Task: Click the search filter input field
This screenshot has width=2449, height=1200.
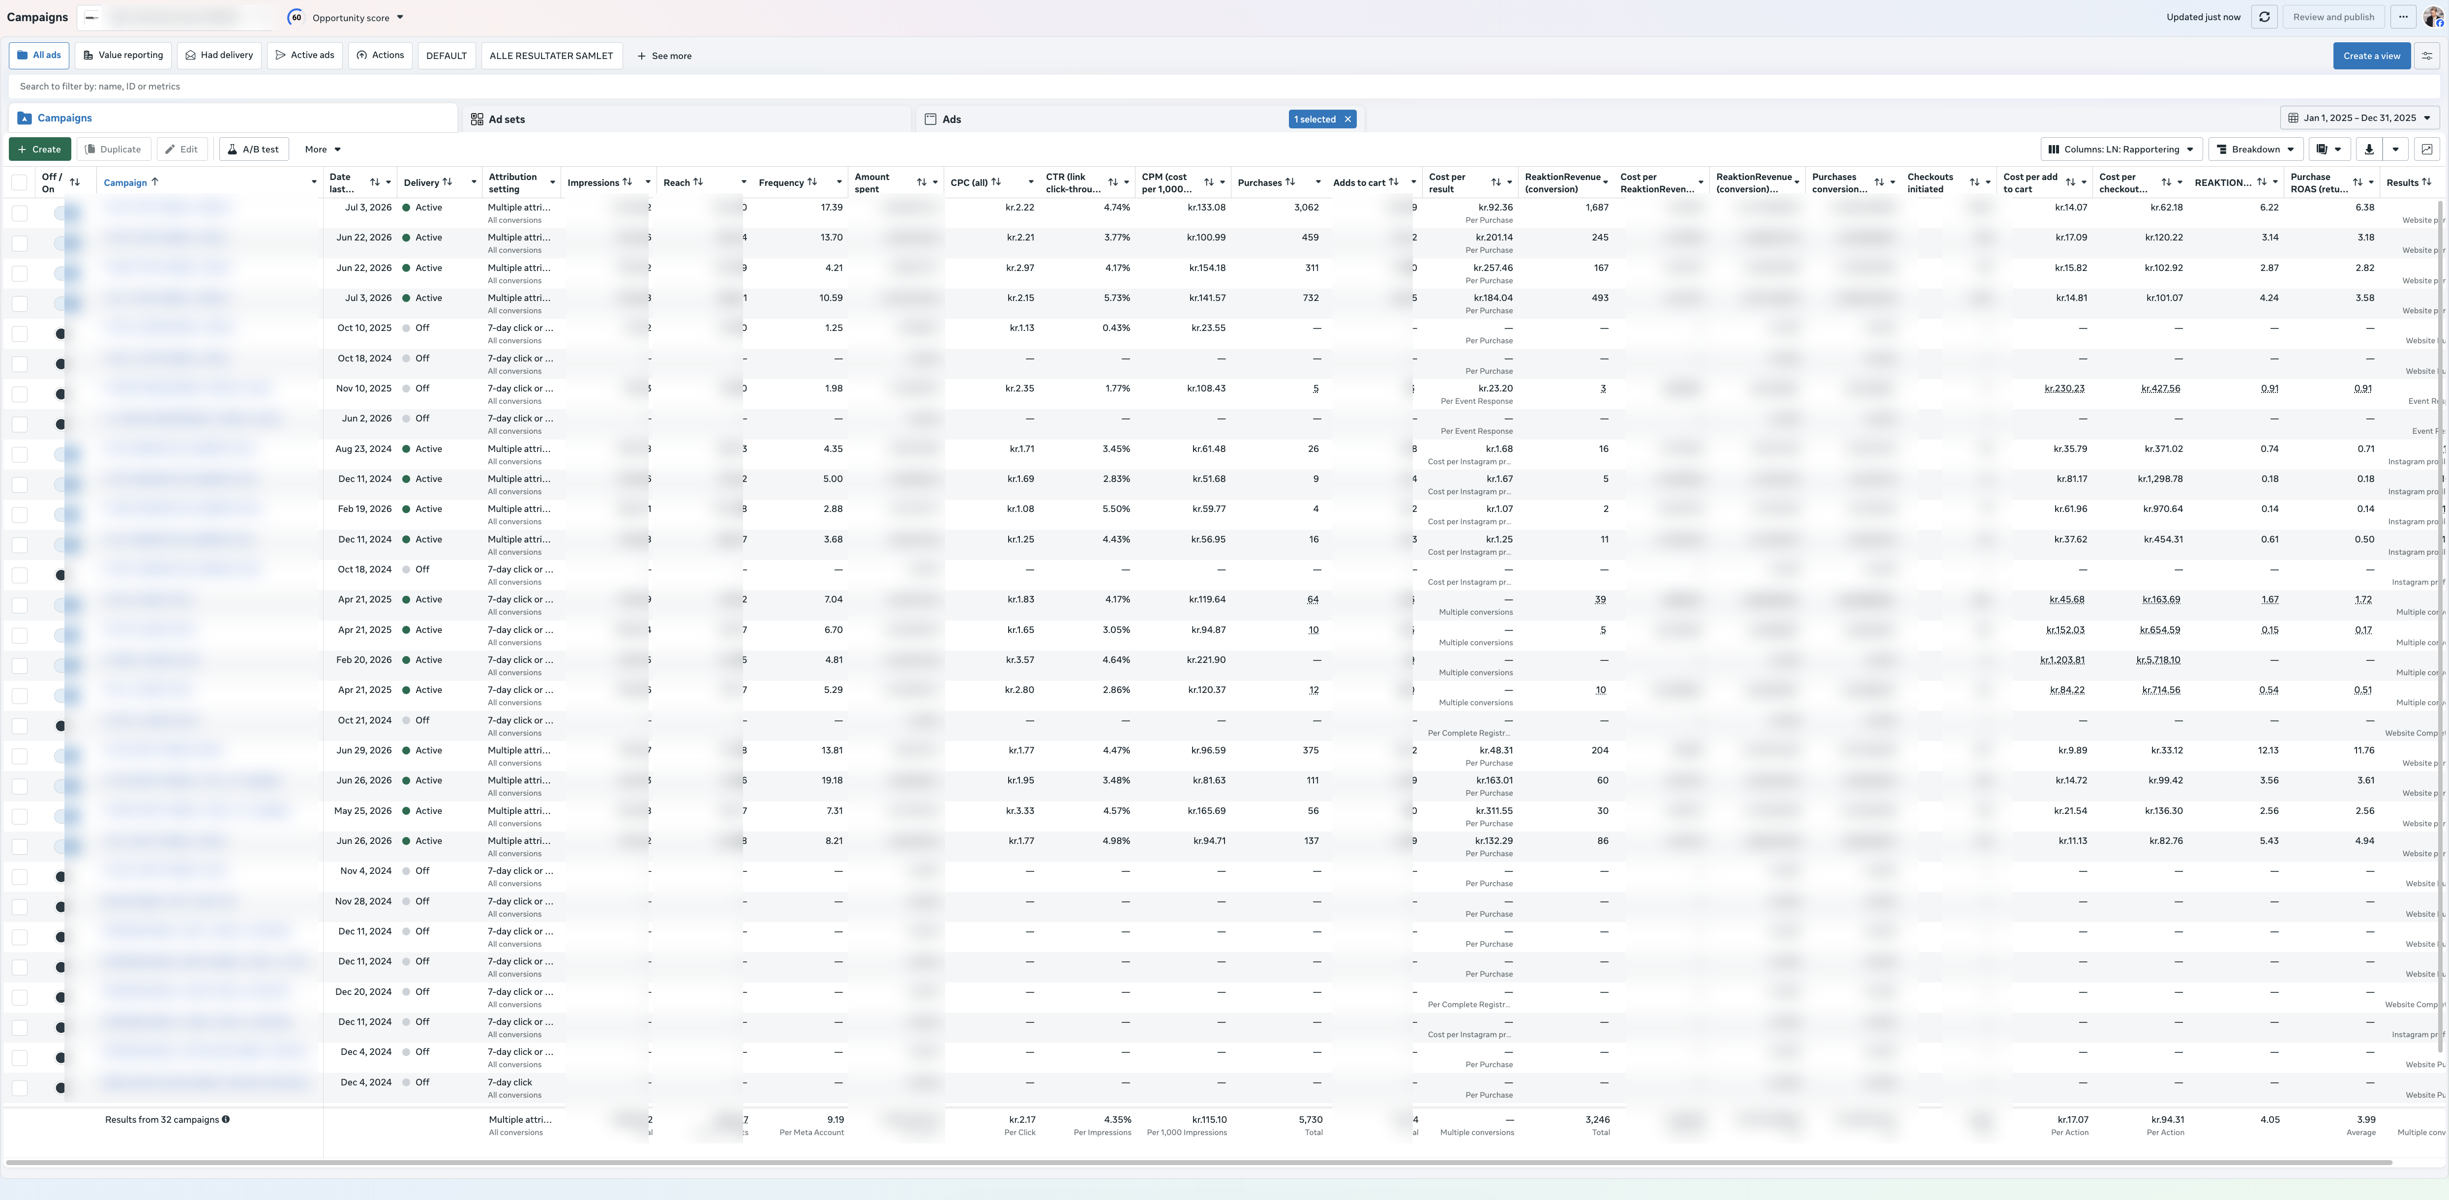Action: pyautogui.click(x=1224, y=87)
